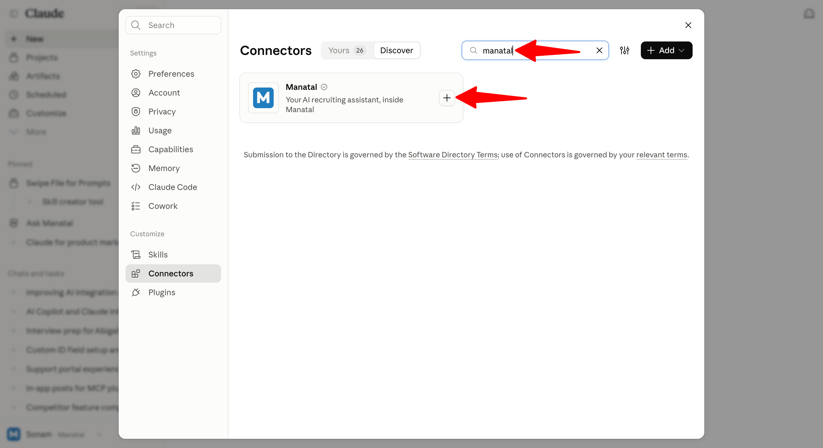
Task: Switch to the Yours tab
Action: [347, 50]
